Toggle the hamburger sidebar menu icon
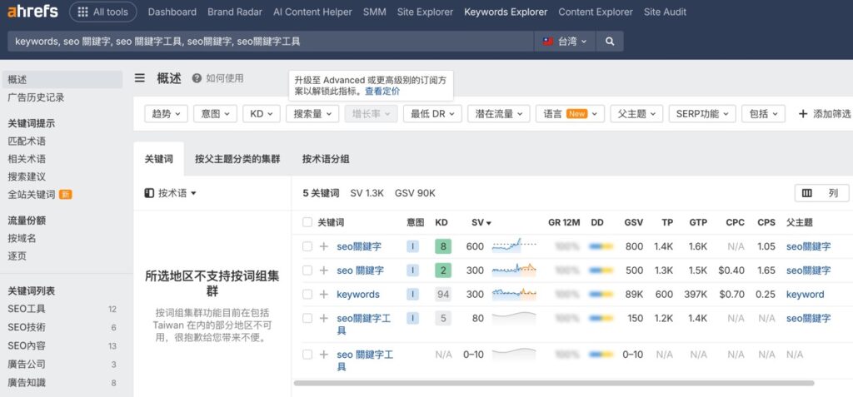Viewport: 853px width, 397px height. 140,78
